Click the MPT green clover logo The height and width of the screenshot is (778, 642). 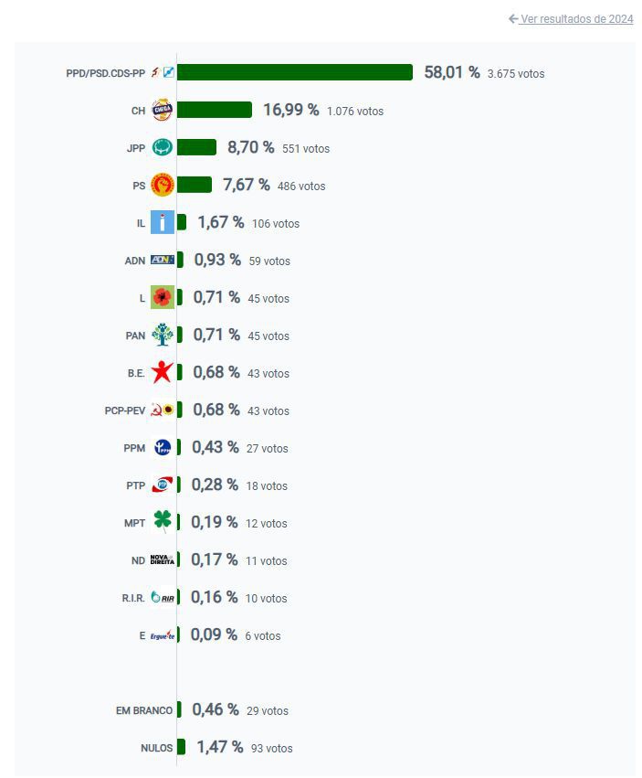(162, 523)
